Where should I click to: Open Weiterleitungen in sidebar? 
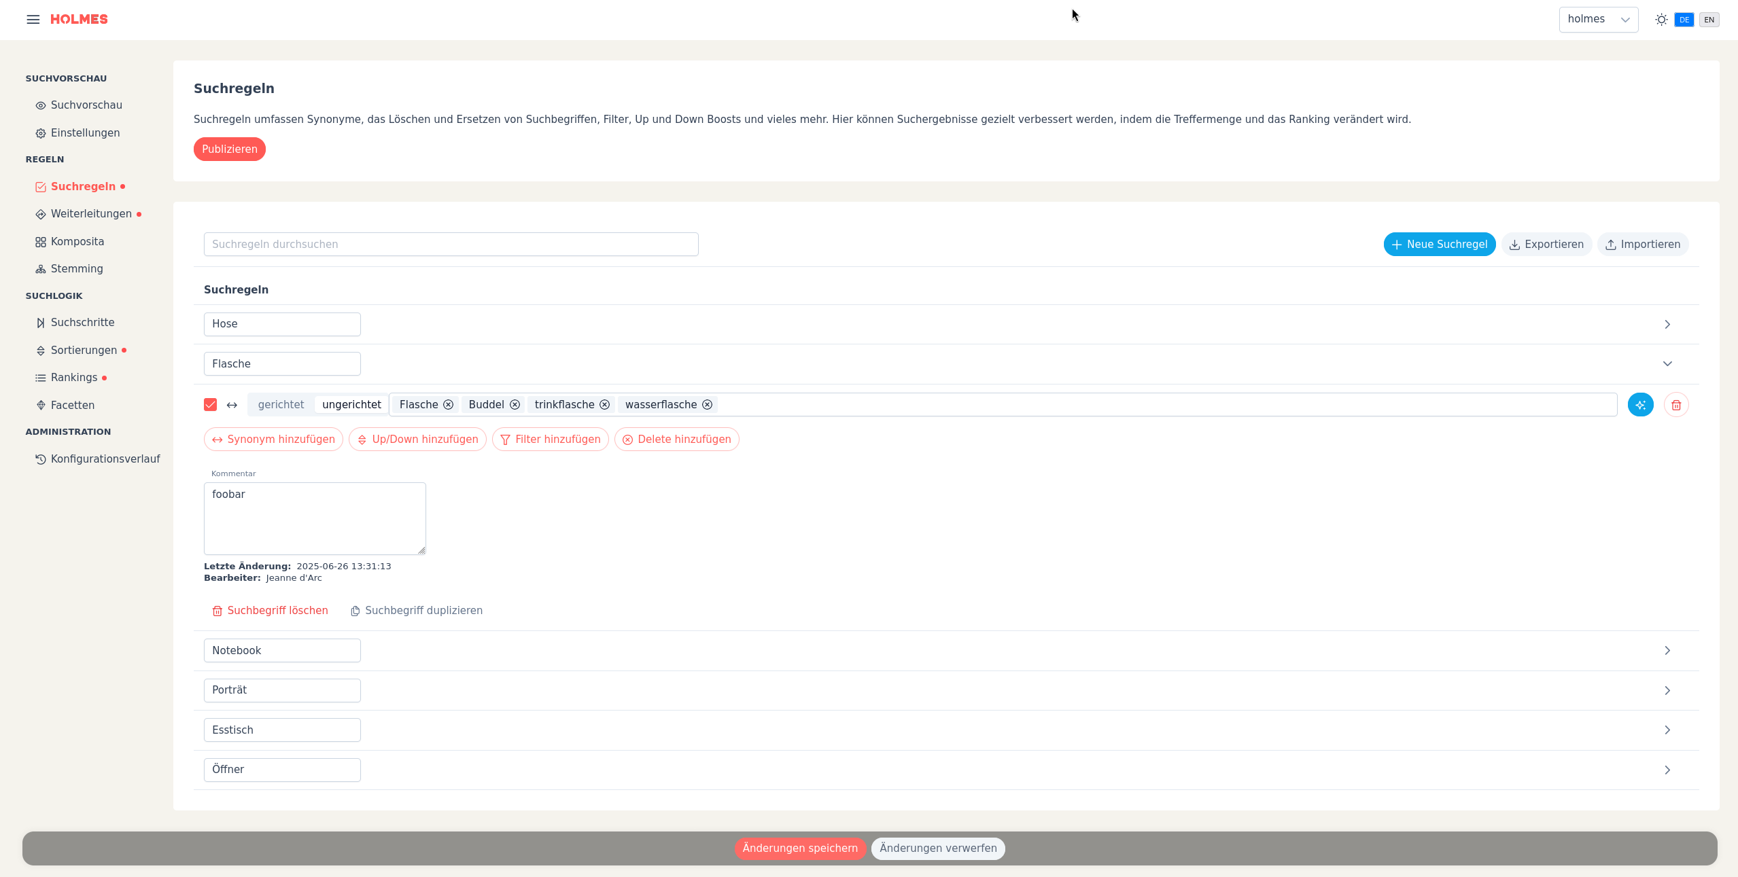(x=91, y=214)
